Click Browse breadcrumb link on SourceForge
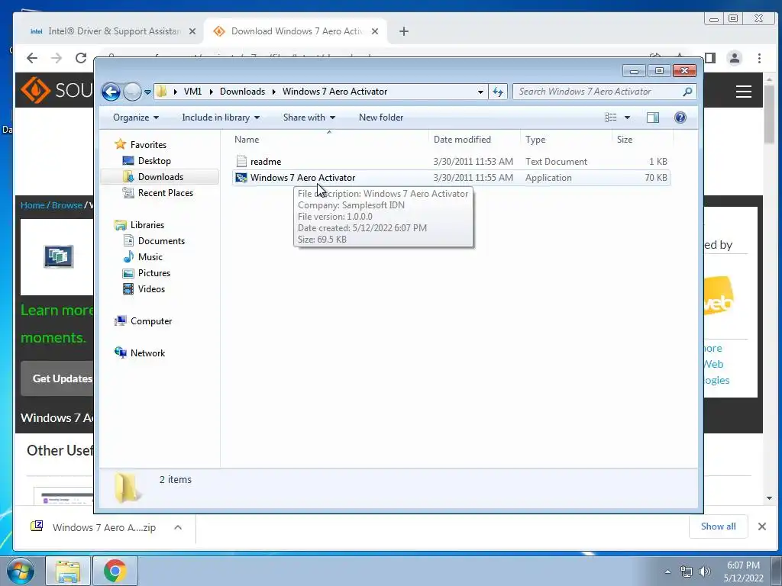782x586 pixels. coord(67,205)
